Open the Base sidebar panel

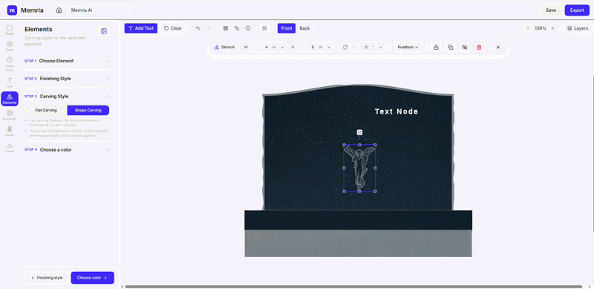(10, 46)
